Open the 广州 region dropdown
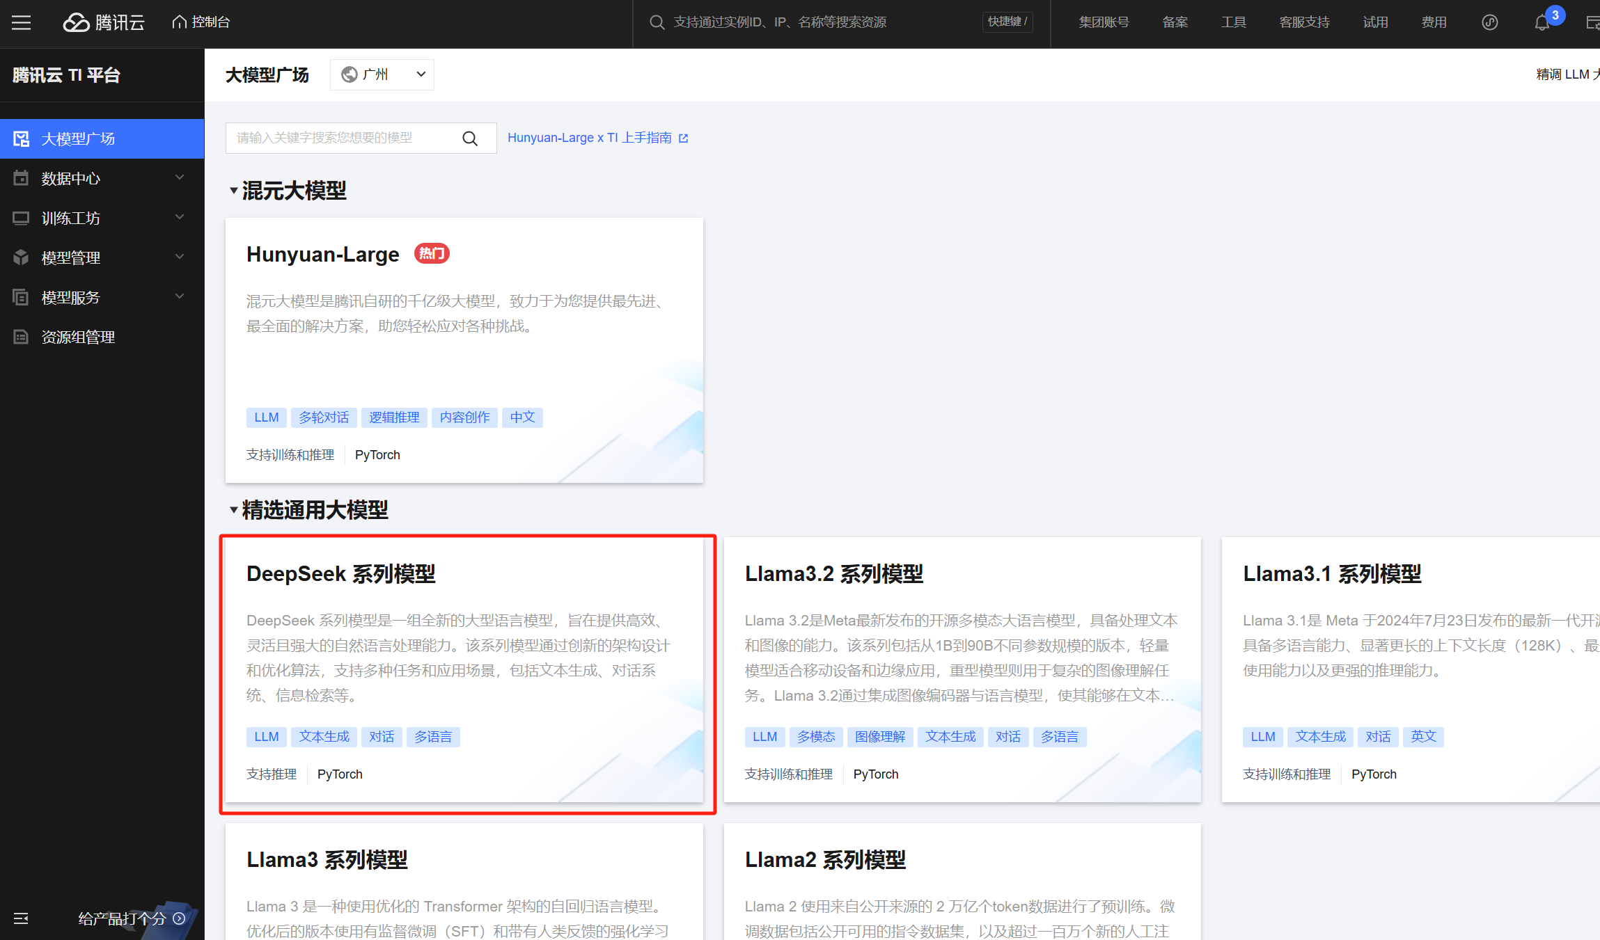The height and width of the screenshot is (940, 1600). [382, 74]
